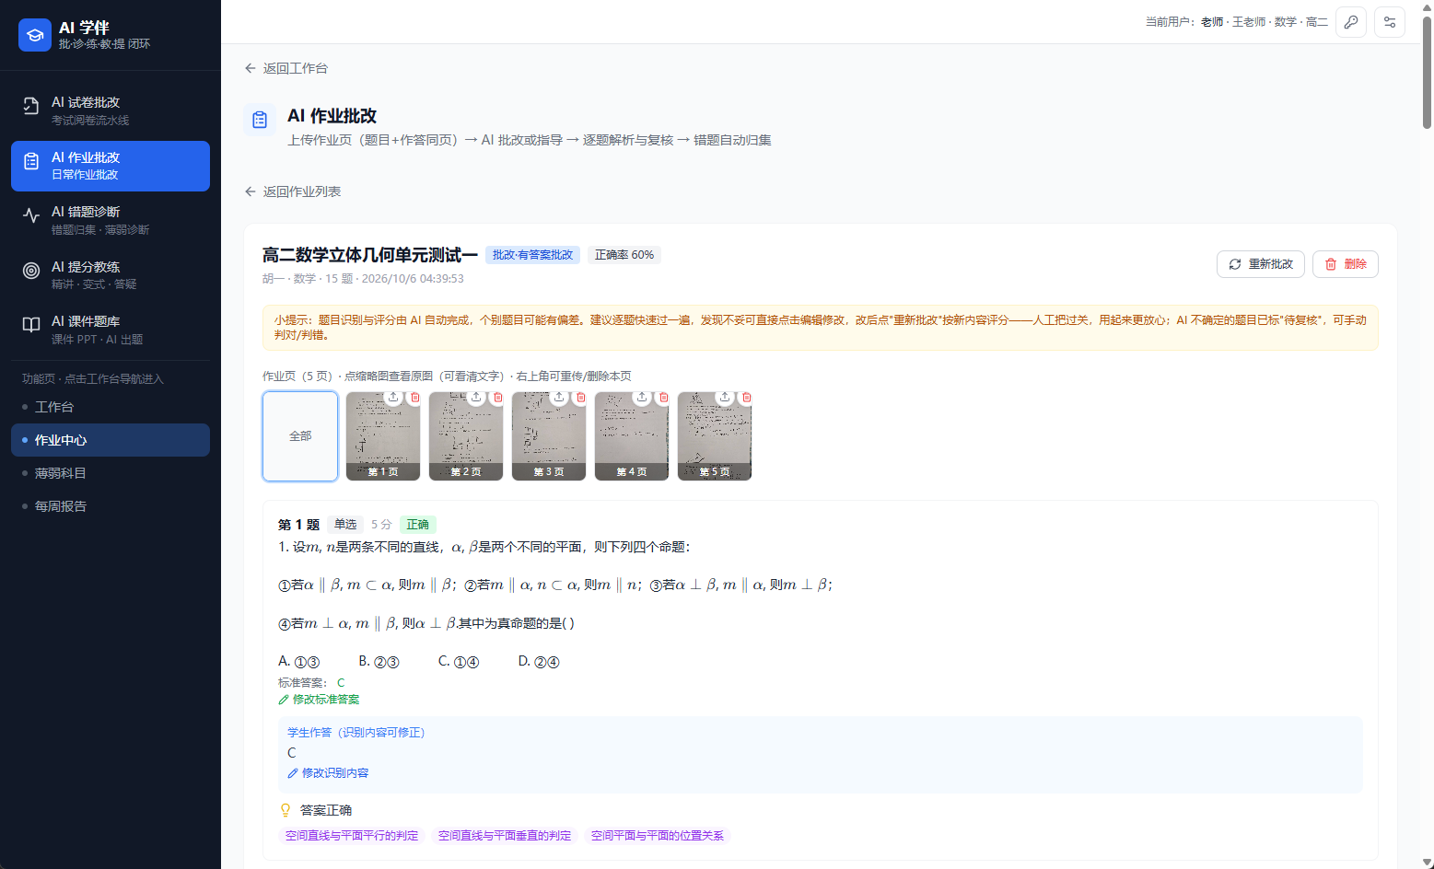Click the re-upload icon on the 第 2 页 thumbnail
Image resolution: width=1434 pixels, height=869 pixels.
point(476,397)
